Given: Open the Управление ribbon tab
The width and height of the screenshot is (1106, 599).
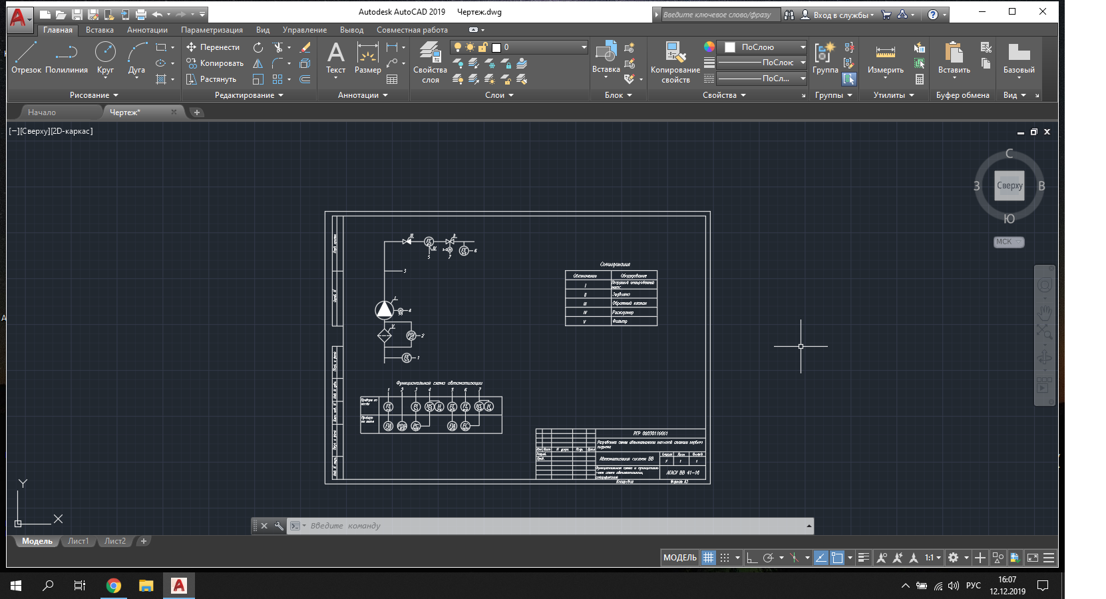Looking at the screenshot, I should click(305, 30).
